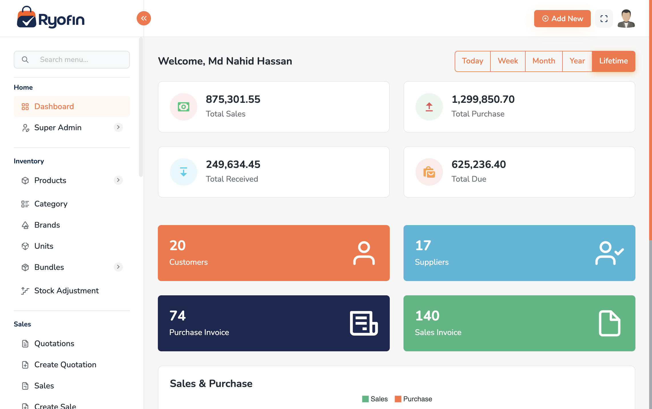Click the Bundles package icon
Viewport: 652px width, 409px height.
(x=25, y=267)
